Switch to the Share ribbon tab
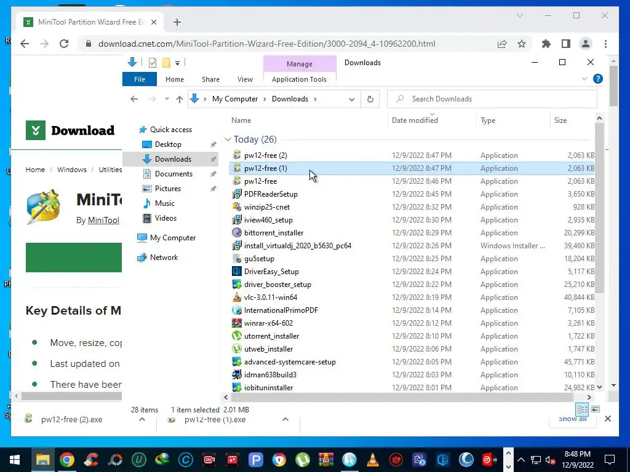 tap(210, 79)
